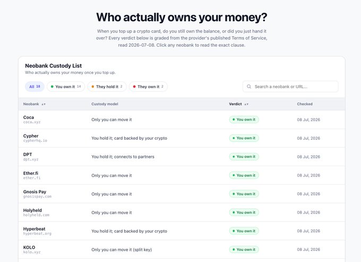Open the Coca neobank row
The image size is (361, 262).
point(182,120)
